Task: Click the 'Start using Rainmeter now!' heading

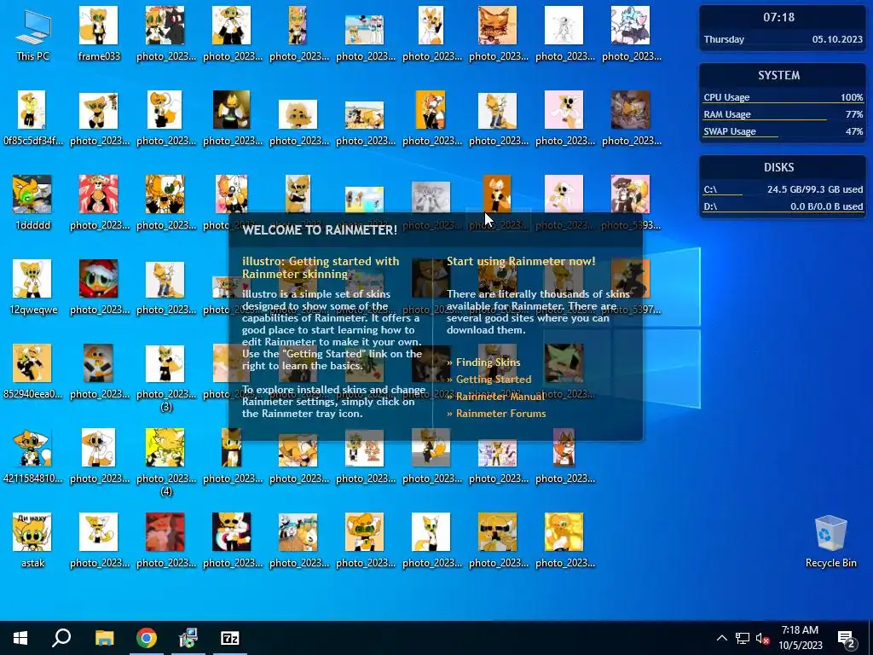Action: [x=521, y=261]
